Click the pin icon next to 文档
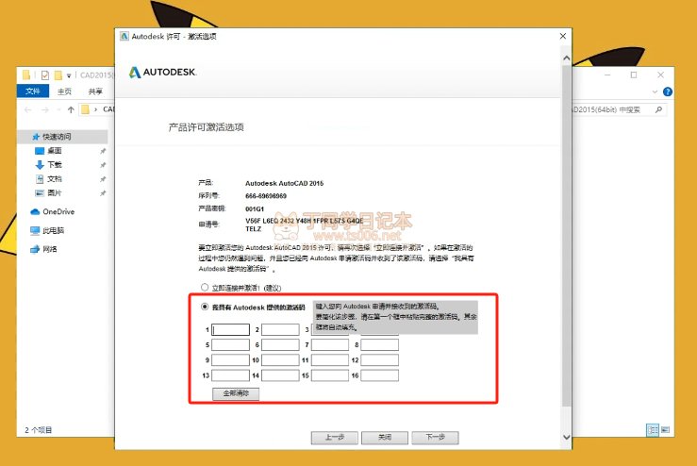The height and width of the screenshot is (466, 697). point(103,179)
